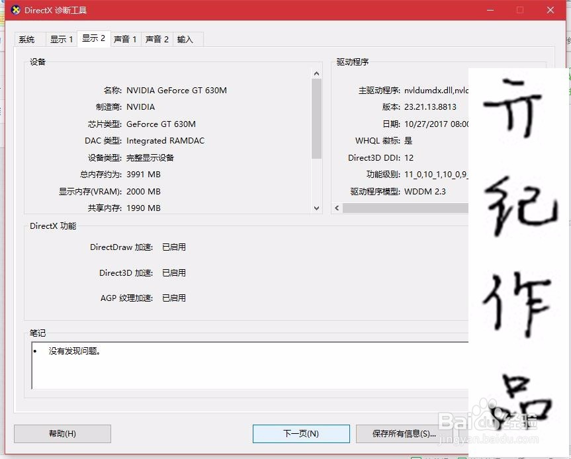The image size is (571, 459).
Task: Switch to the 系统 tab
Action: 30,39
